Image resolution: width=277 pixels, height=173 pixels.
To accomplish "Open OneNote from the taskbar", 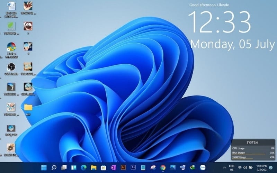I will pyautogui.click(x=113, y=167).
